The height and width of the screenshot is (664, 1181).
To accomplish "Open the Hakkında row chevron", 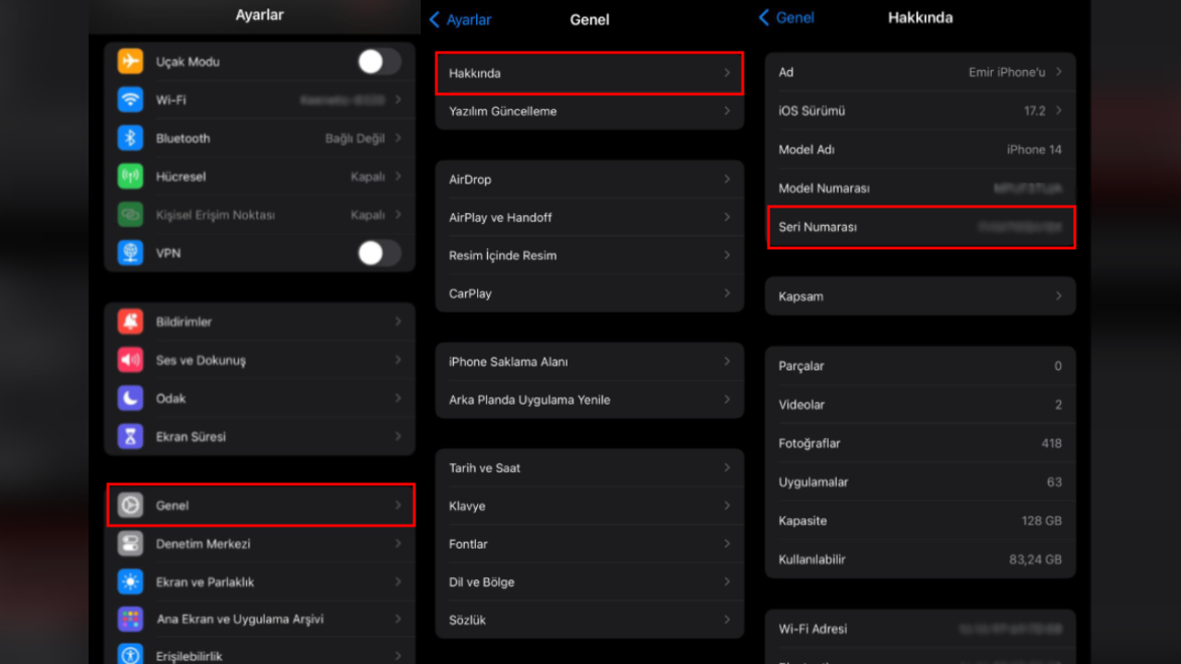I will (x=727, y=73).
